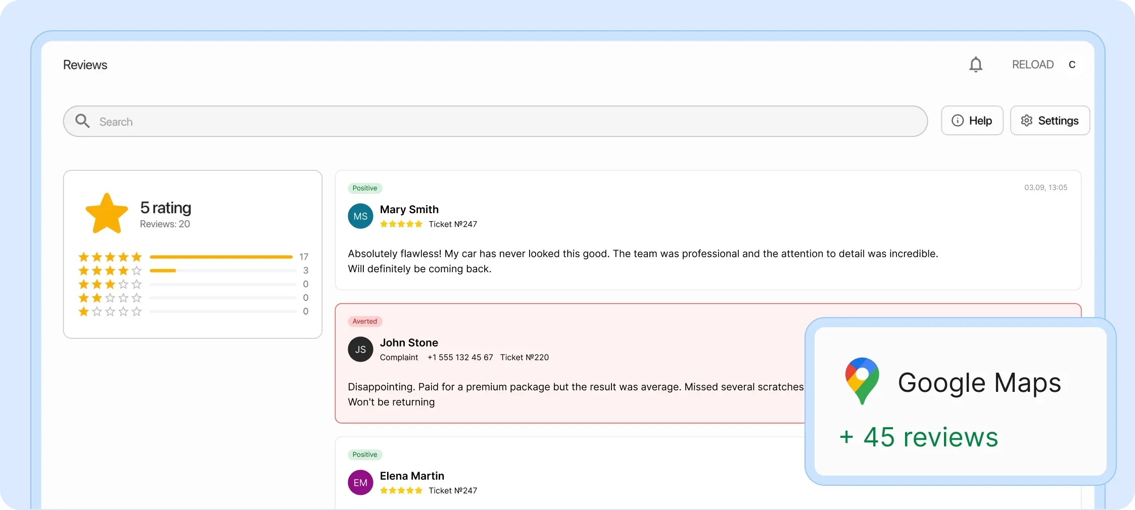This screenshot has width=1135, height=510.
Task: Click the large yellow rating star icon
Action: click(x=106, y=214)
